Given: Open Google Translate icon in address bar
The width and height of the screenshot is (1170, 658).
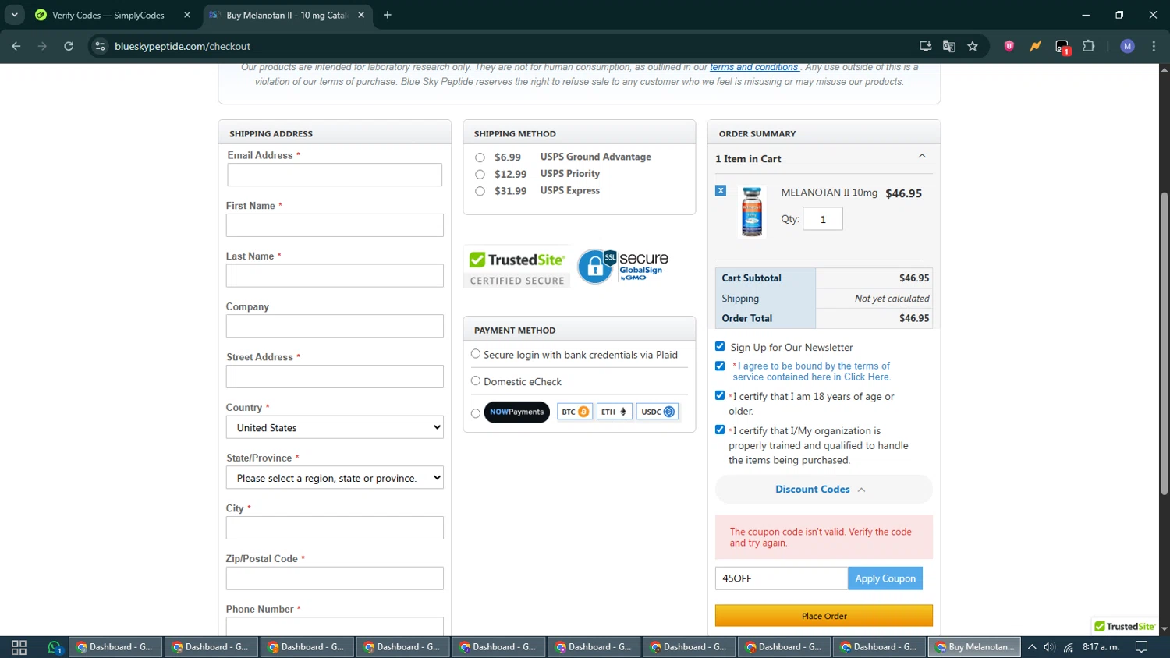Looking at the screenshot, I should (949, 46).
